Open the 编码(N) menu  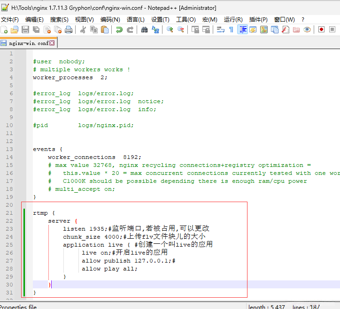pos(110,19)
